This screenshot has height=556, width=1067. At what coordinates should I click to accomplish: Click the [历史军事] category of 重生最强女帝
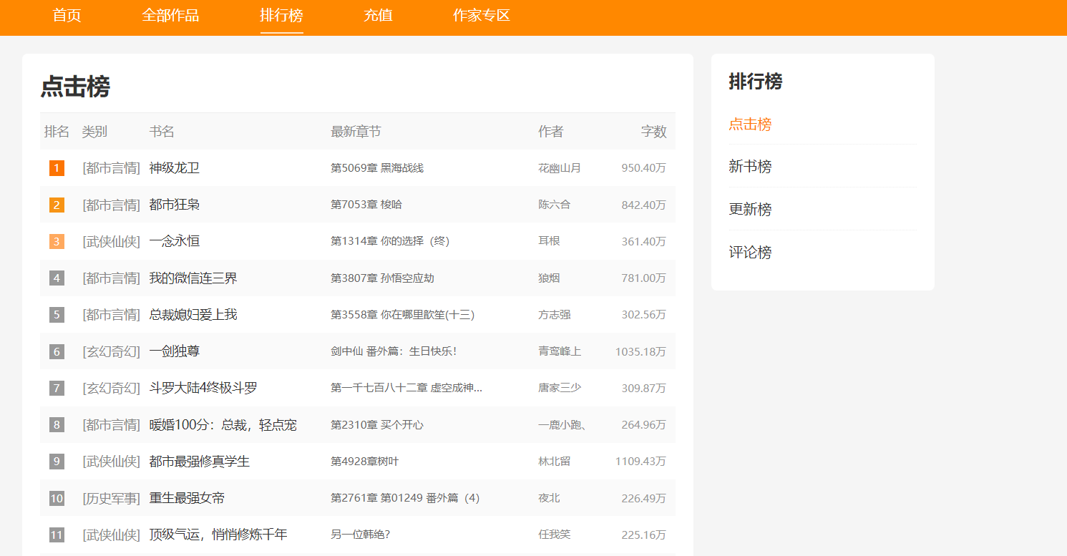(x=111, y=498)
